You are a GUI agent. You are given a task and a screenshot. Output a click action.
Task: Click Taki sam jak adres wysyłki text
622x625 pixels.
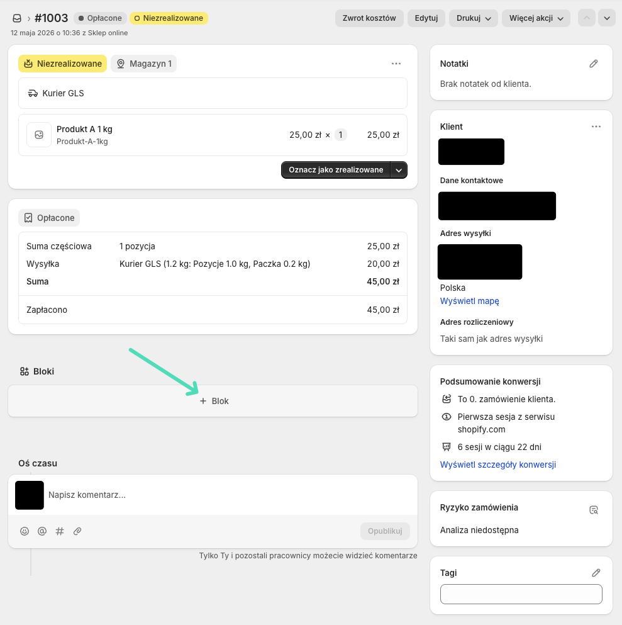[491, 339]
